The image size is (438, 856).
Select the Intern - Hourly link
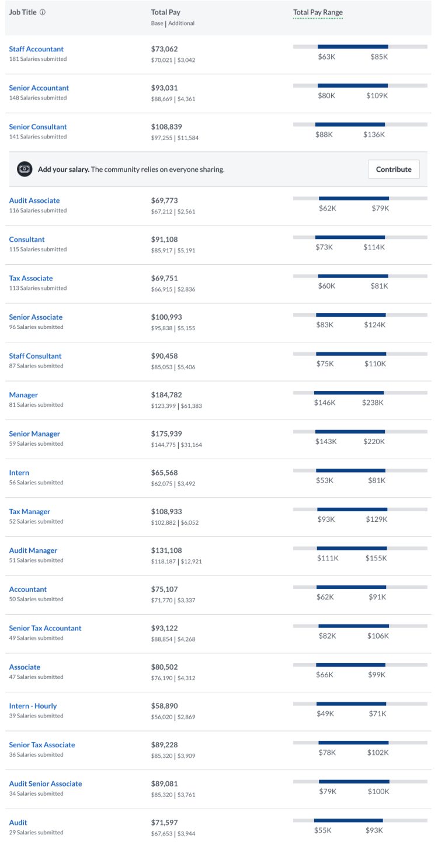pyautogui.click(x=33, y=706)
